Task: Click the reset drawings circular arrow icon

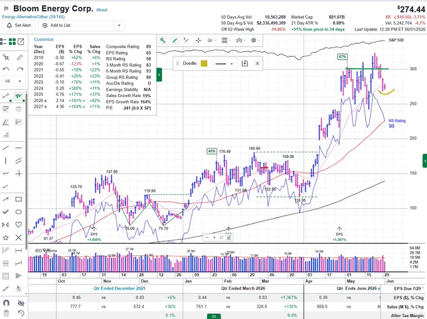Action: coord(21,313)
